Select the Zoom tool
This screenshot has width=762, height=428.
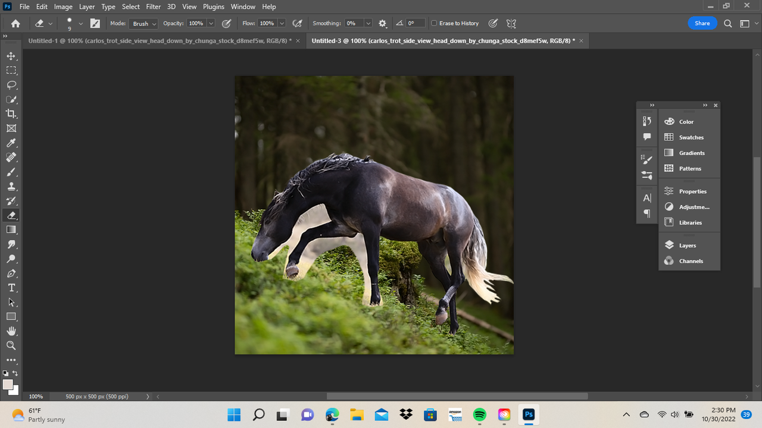point(11,345)
